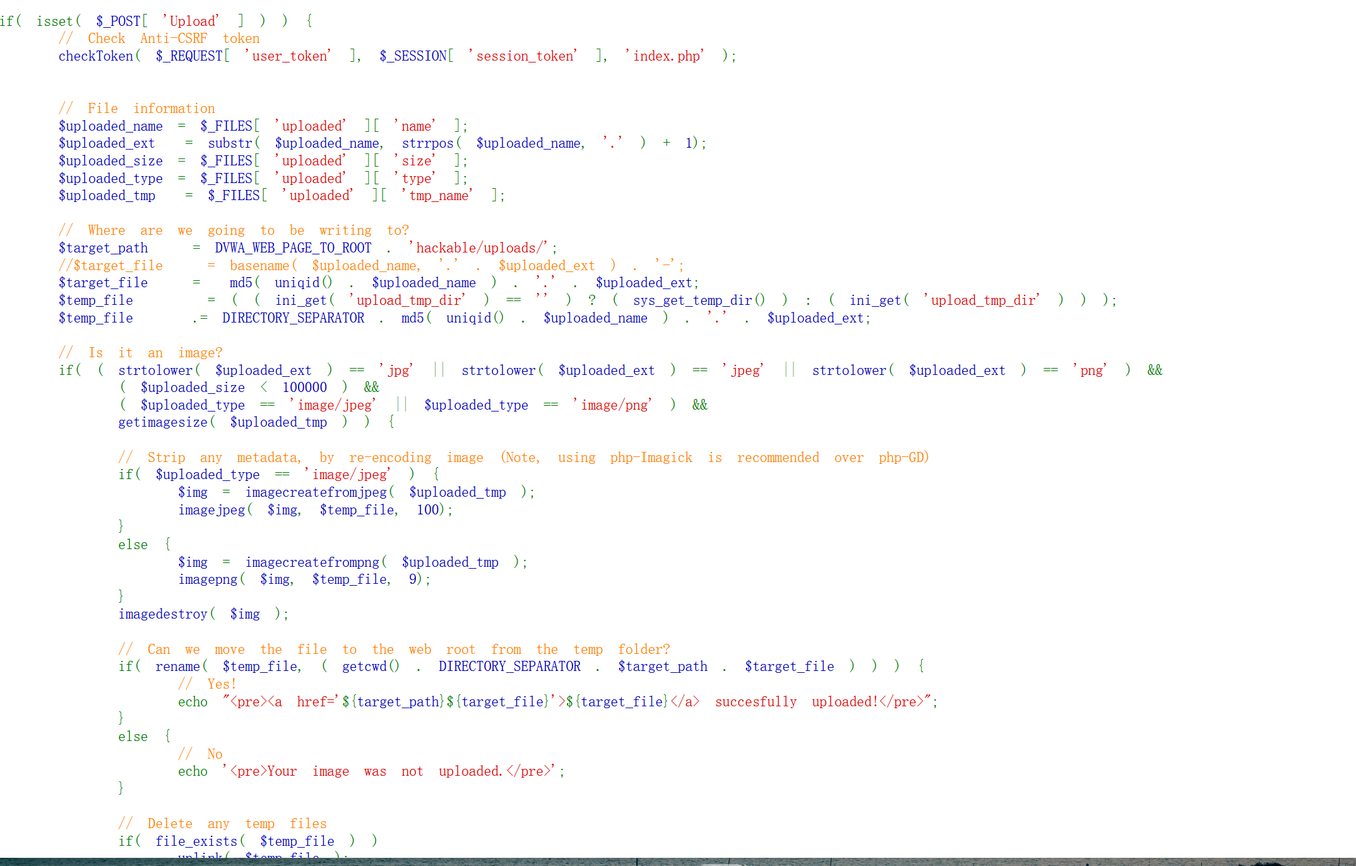Click the commented-out basename call
The image size is (1356, 866).
coord(259,266)
